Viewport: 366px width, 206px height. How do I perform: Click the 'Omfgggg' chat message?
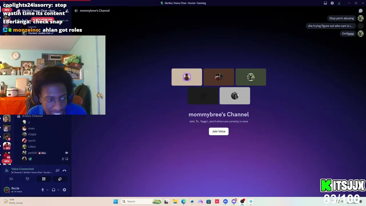tap(348, 33)
